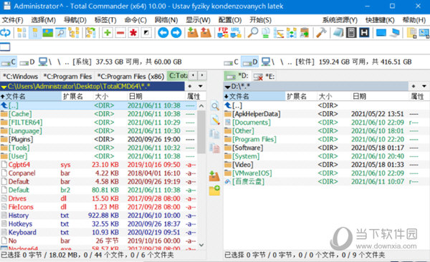This screenshot has width=430, height=262.
Task: Select the [ApkHelperData] folder in right panel
Action: click(326, 114)
